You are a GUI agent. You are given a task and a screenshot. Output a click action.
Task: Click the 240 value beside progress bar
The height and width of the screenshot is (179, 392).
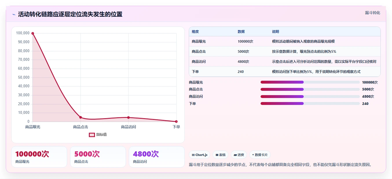click(365, 104)
